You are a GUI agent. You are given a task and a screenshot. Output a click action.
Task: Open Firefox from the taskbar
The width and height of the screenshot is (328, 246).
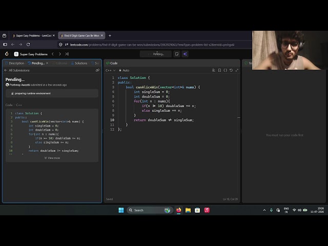point(179,210)
